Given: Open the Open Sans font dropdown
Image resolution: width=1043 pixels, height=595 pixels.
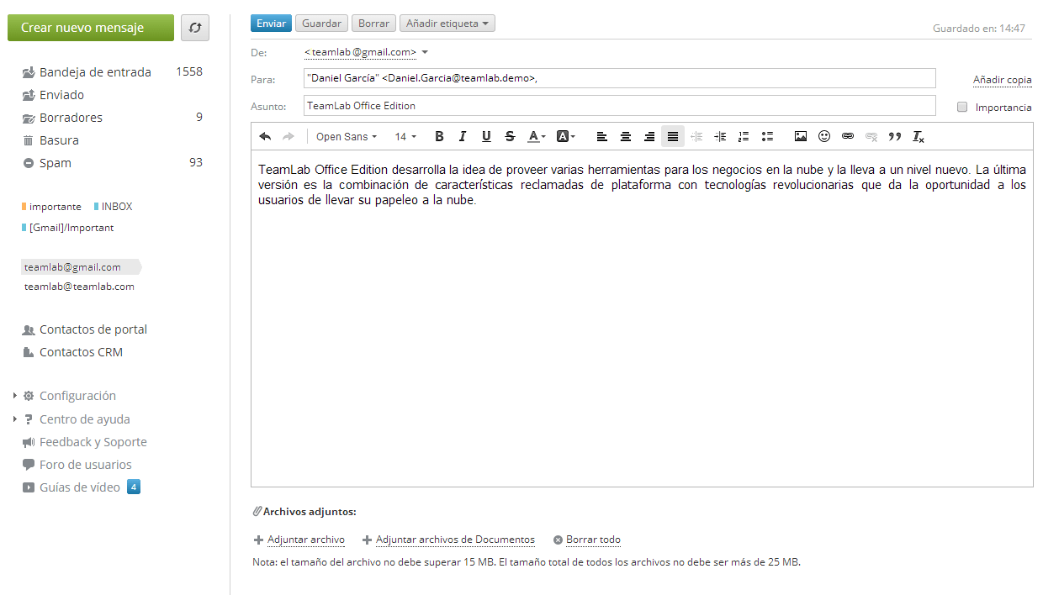Looking at the screenshot, I should [347, 136].
